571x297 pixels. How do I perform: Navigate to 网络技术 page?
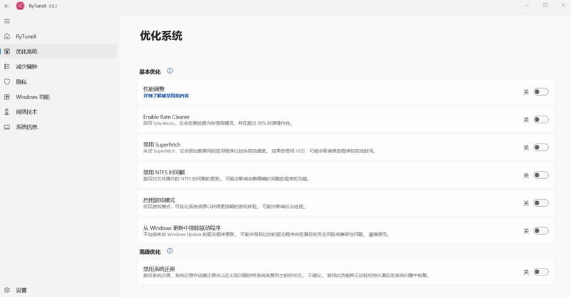tap(58, 112)
